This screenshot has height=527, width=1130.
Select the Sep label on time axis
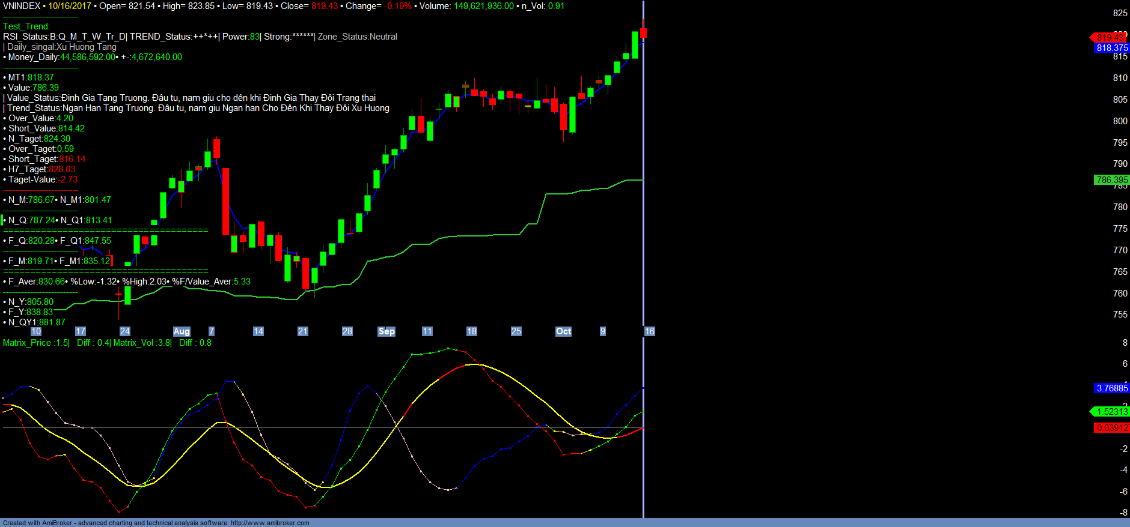click(386, 331)
